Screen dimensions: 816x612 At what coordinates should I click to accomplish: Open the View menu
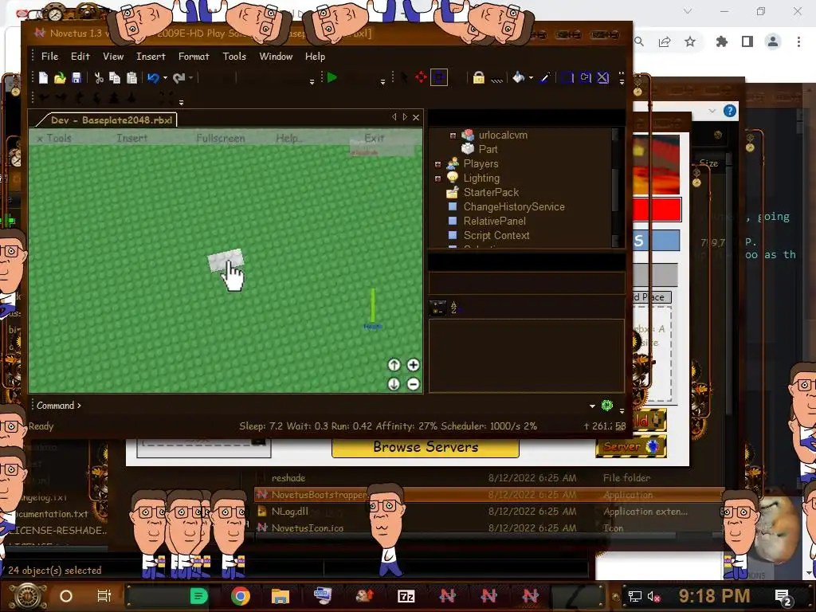pos(113,57)
